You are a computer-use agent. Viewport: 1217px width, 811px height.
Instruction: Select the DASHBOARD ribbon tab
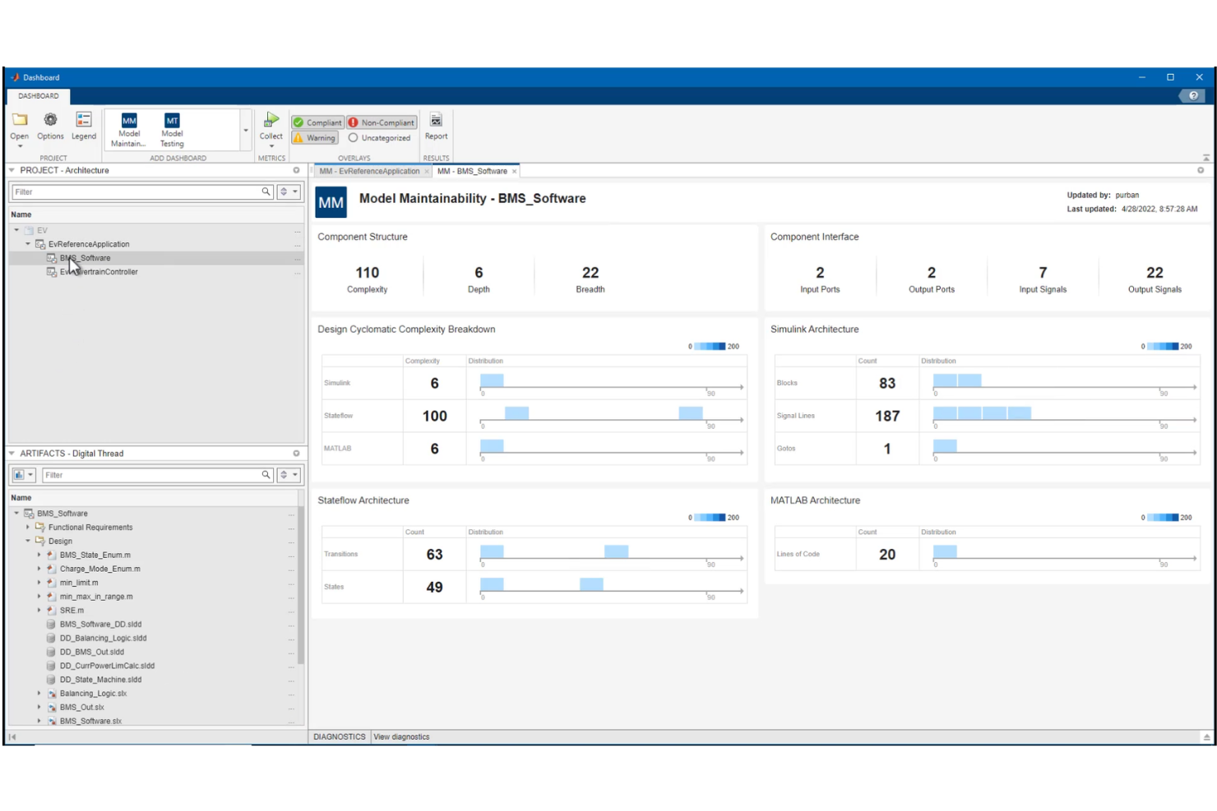tap(40, 96)
